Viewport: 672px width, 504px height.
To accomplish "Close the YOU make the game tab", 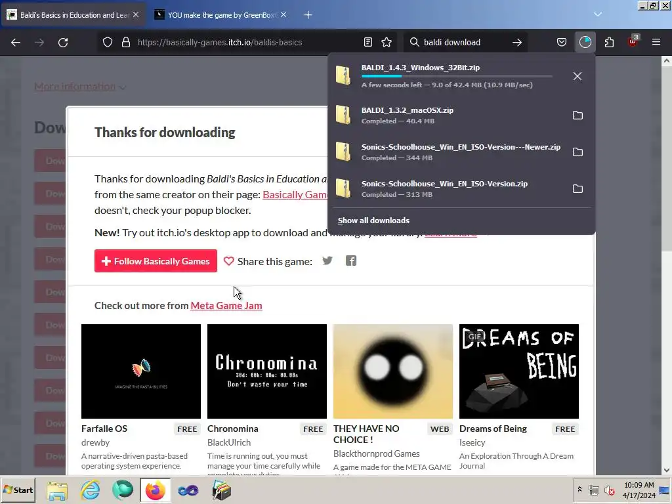I will coord(283,15).
